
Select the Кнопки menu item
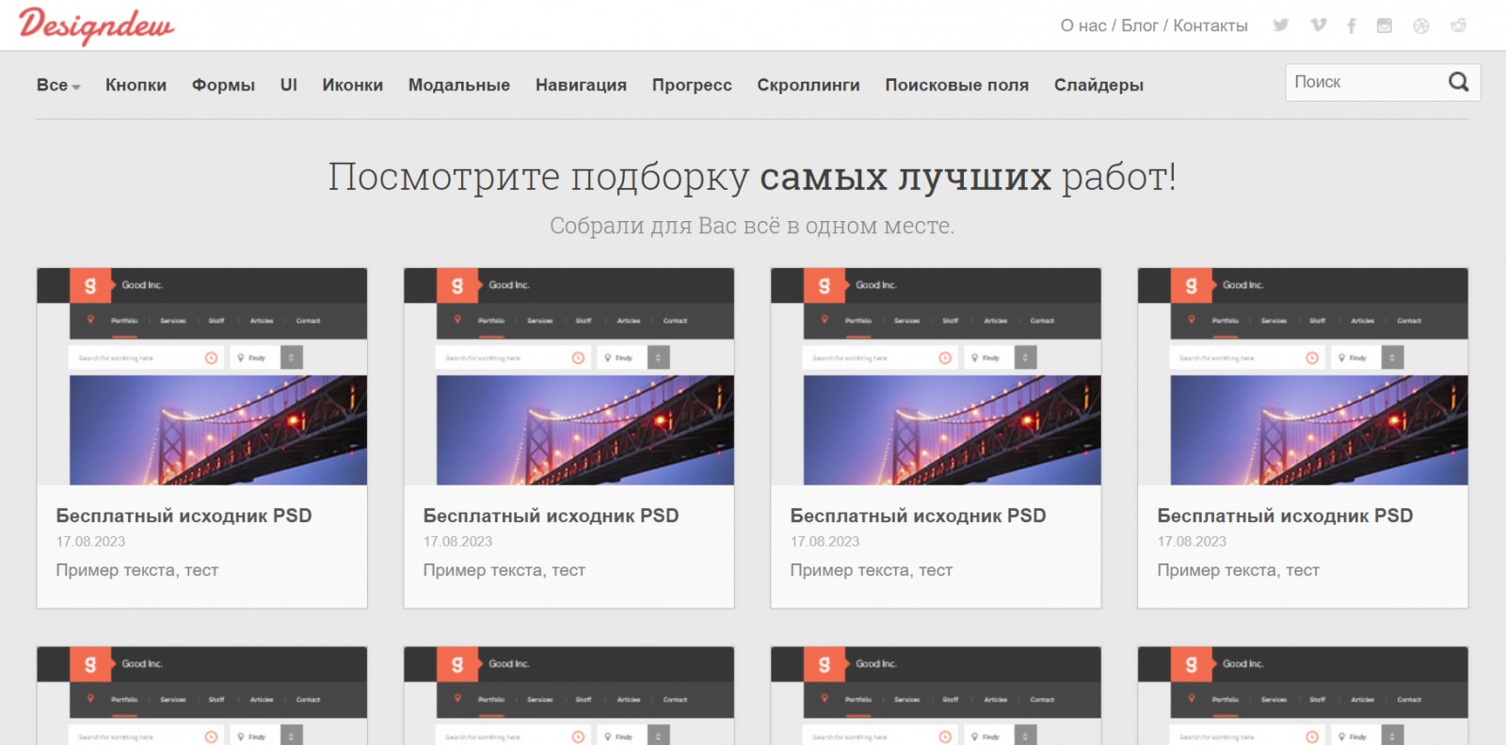(x=136, y=85)
